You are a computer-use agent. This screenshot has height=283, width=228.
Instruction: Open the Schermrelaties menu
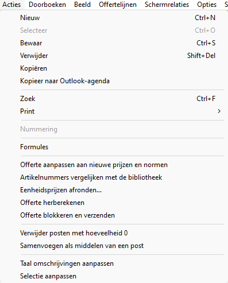pos(167,5)
